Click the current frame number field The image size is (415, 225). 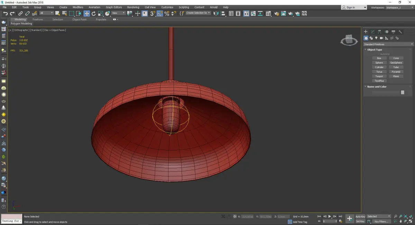click(x=330, y=221)
